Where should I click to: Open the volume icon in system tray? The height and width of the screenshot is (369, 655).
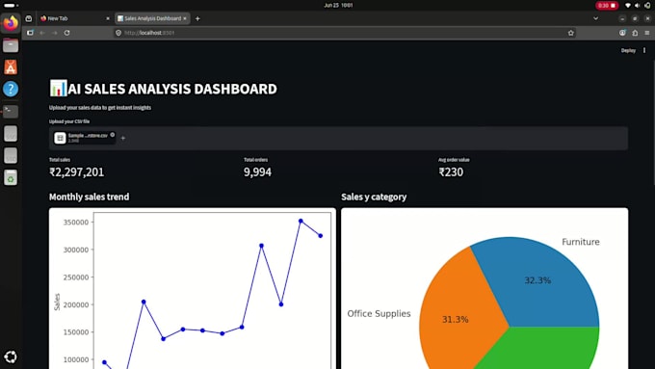[x=637, y=6]
